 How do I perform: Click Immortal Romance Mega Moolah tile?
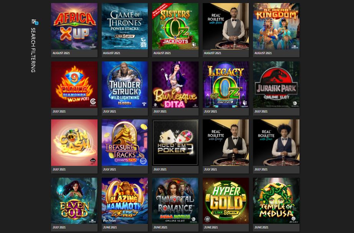(175, 201)
